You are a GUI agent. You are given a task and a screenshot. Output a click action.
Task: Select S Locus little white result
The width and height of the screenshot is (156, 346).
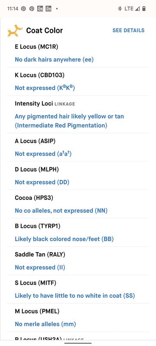pos(75,296)
